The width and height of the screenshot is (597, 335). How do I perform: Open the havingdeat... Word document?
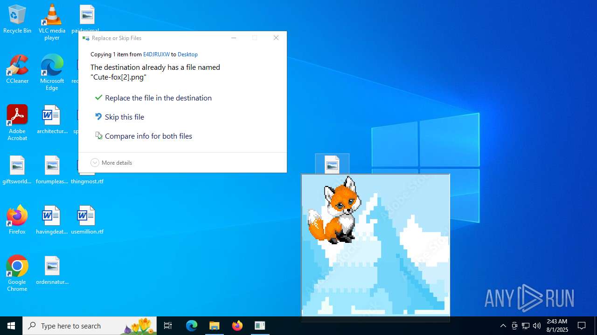(52, 220)
